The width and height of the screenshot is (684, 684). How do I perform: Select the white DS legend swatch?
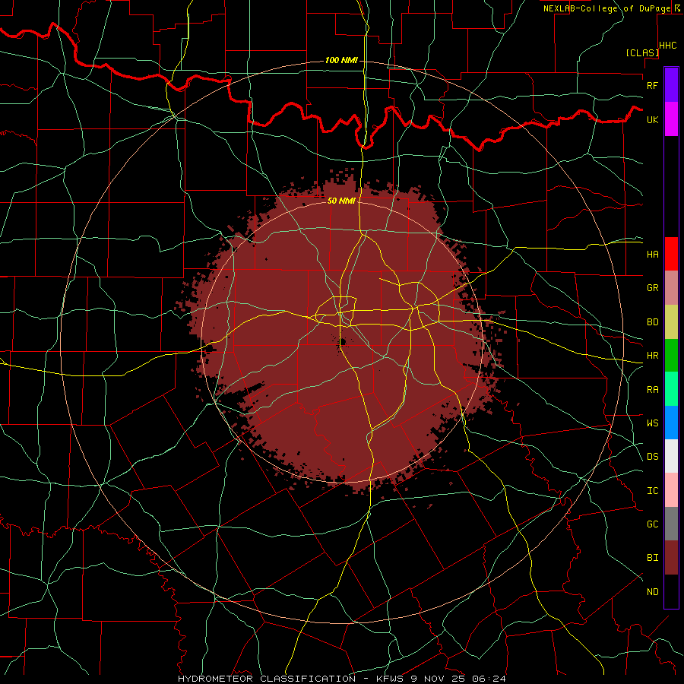click(x=671, y=456)
